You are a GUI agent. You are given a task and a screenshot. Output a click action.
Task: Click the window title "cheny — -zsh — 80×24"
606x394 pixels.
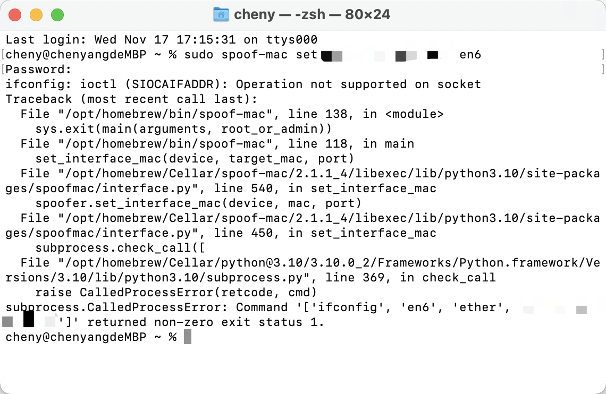(312, 14)
